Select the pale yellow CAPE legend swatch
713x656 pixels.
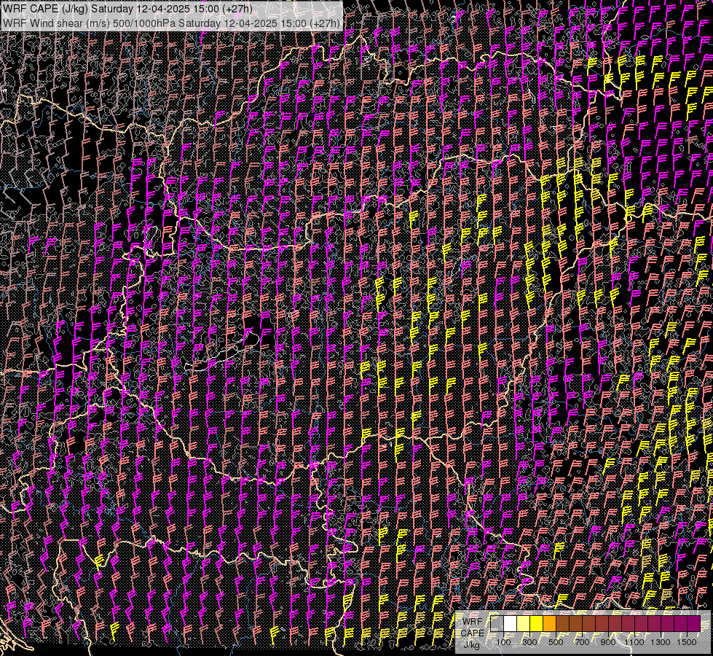click(x=524, y=623)
